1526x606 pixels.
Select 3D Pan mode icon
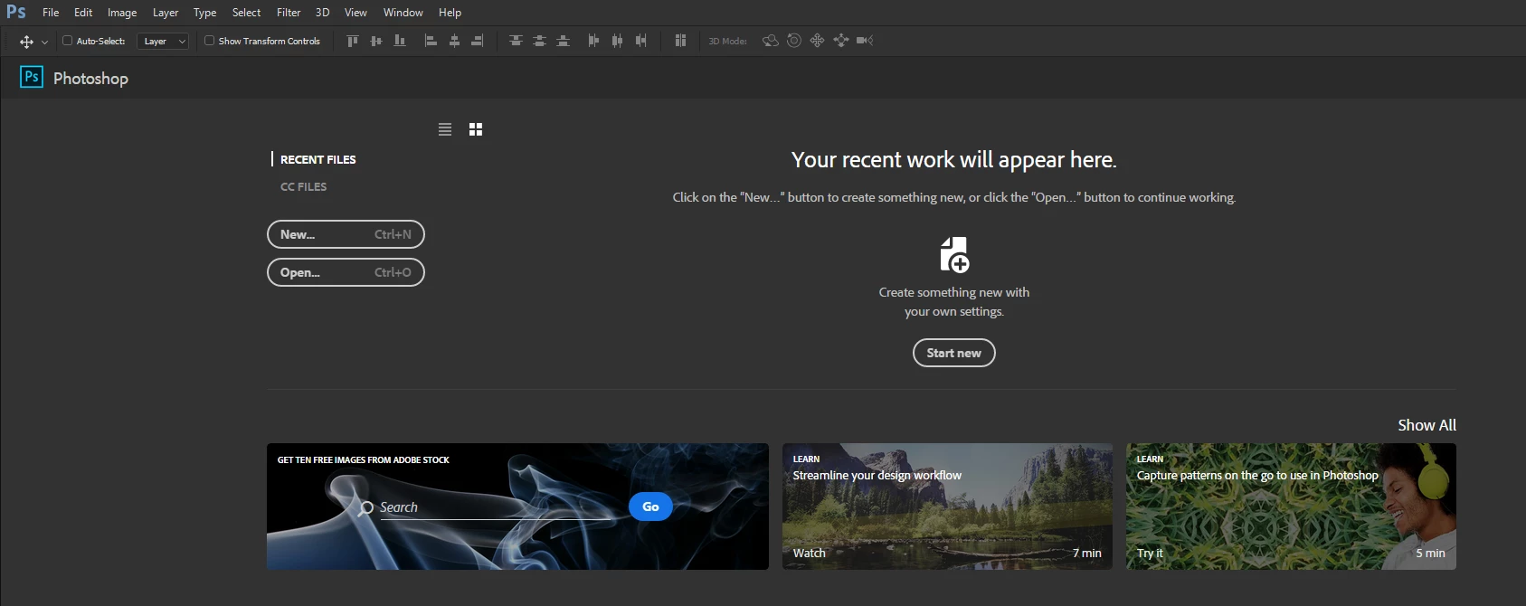pos(818,41)
